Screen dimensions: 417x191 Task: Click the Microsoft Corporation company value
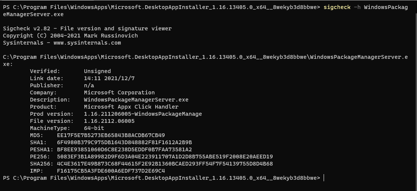tap(119, 93)
